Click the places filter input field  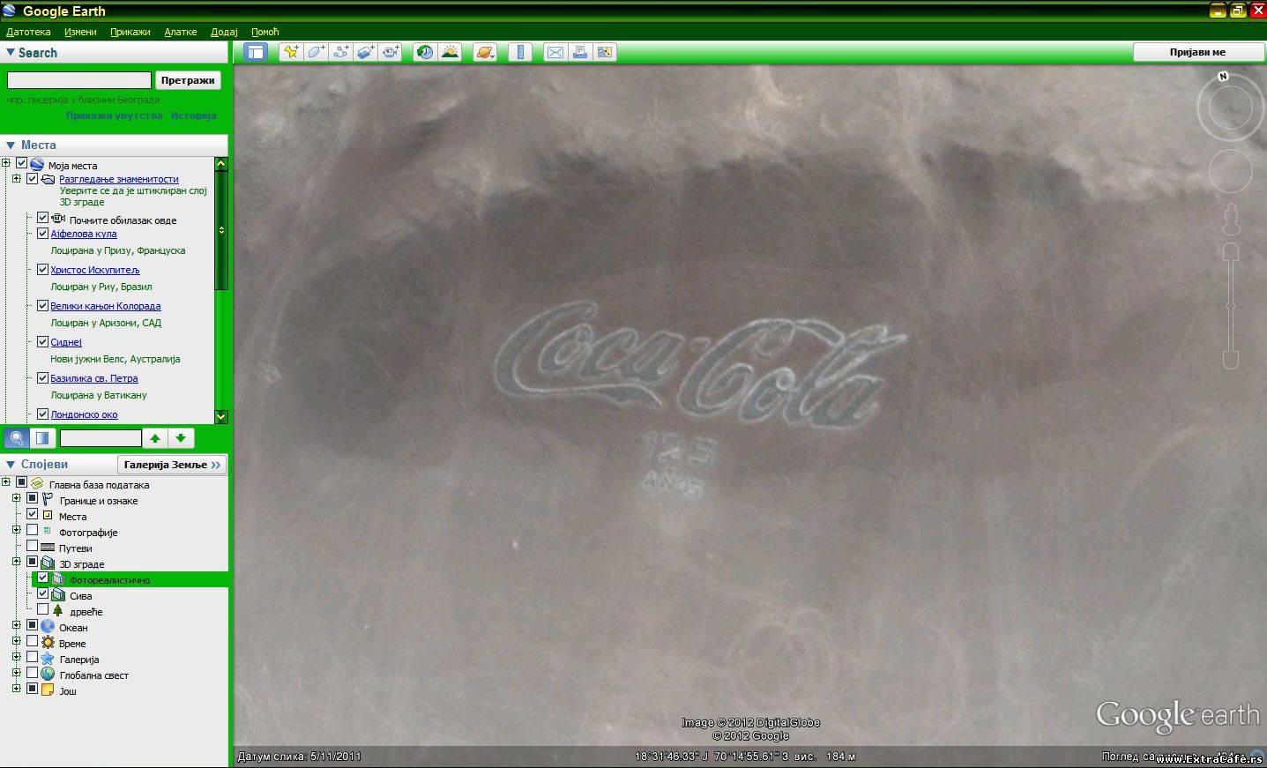tap(101, 438)
